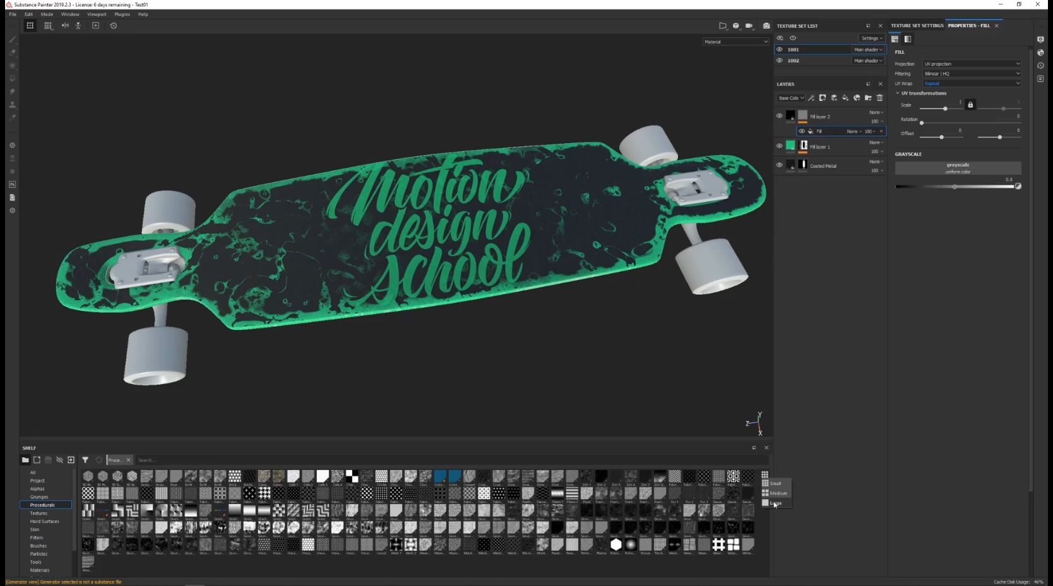Click the Export to Photoshop icon
Image resolution: width=1053 pixels, height=586 pixels.
pyautogui.click(x=12, y=184)
